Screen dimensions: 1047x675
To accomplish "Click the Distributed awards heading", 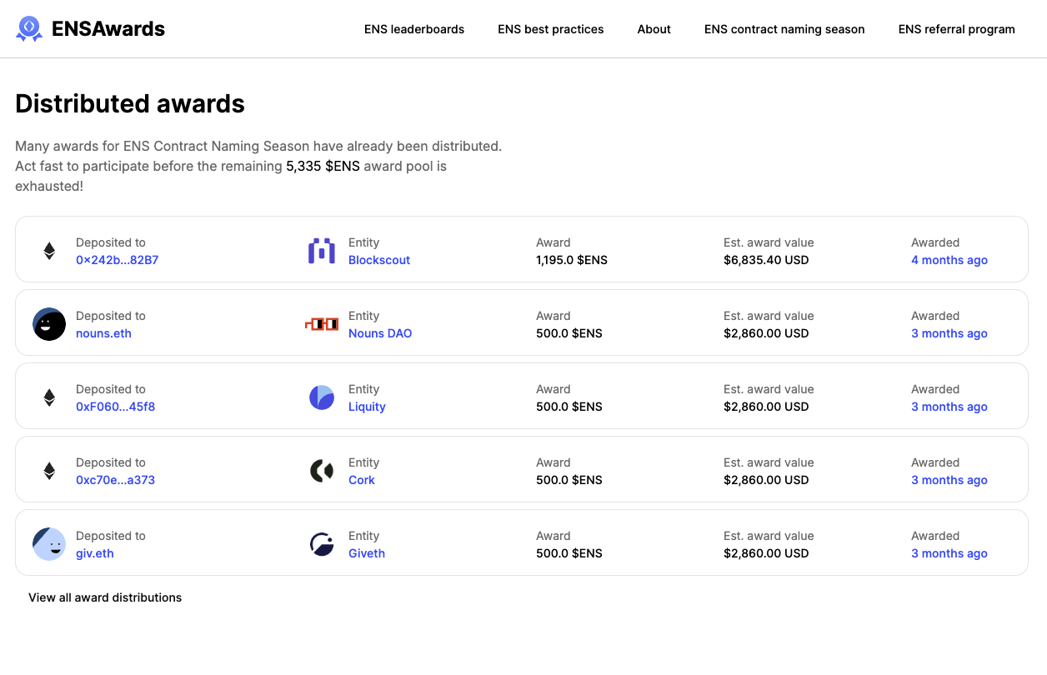I will click(x=130, y=103).
